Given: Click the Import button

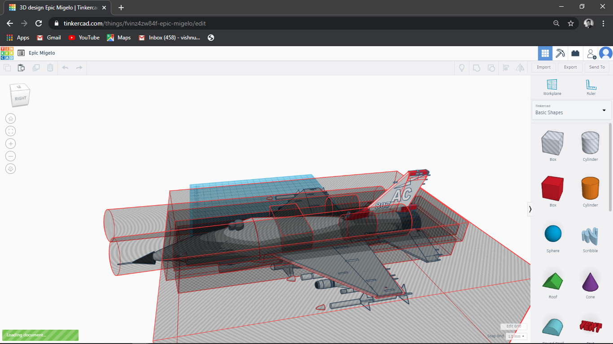Looking at the screenshot, I should point(543,67).
